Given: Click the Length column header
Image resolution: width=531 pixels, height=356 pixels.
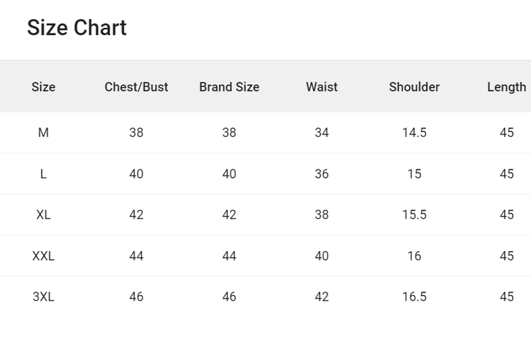Looking at the screenshot, I should [506, 87].
